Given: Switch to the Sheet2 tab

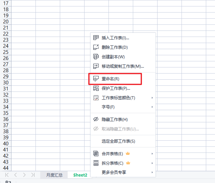Looking at the screenshot, I should pyautogui.click(x=80, y=175).
